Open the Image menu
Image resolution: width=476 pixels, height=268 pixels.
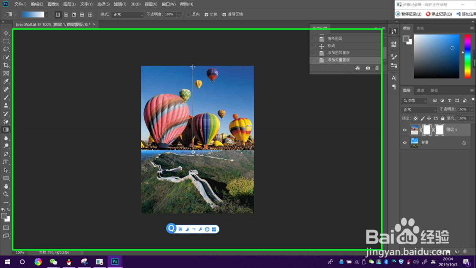[53, 4]
